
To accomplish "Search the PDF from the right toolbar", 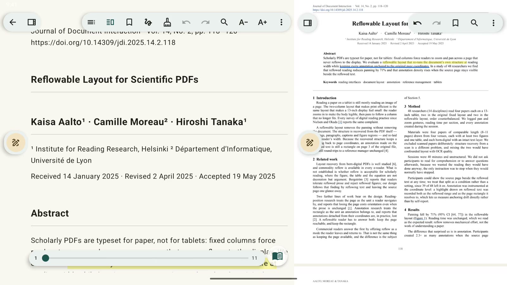I will 474,23.
